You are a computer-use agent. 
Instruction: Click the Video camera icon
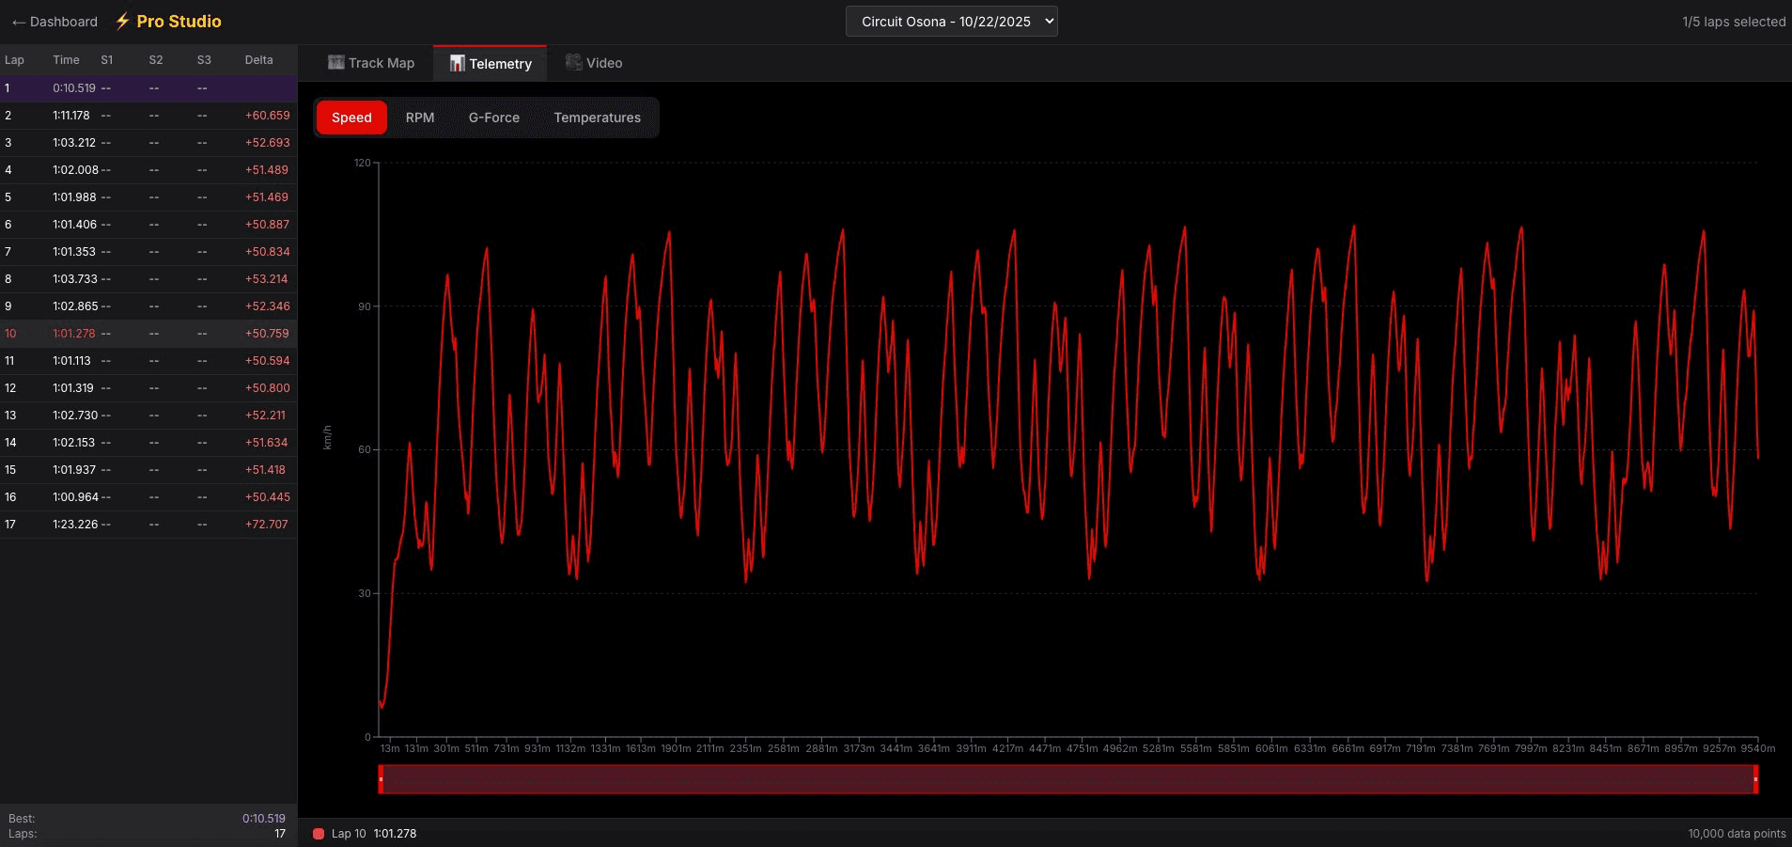(x=574, y=62)
